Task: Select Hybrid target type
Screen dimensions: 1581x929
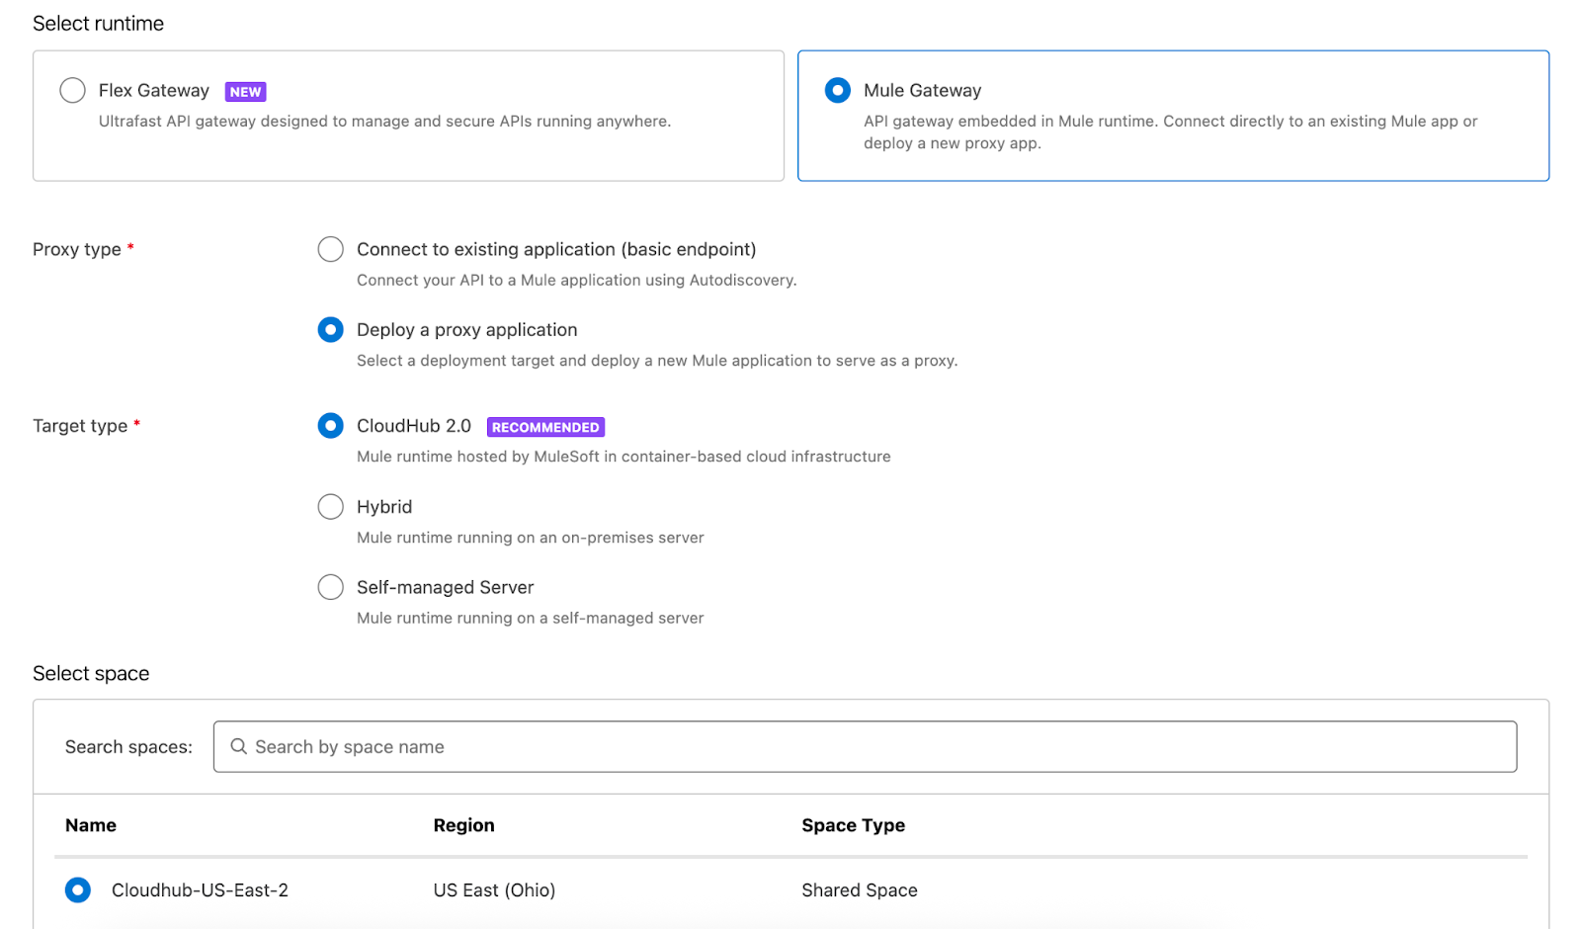Action: coord(330,507)
